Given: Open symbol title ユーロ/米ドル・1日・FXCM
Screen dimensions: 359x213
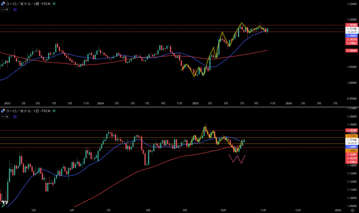Looking at the screenshot, I should point(28,111).
